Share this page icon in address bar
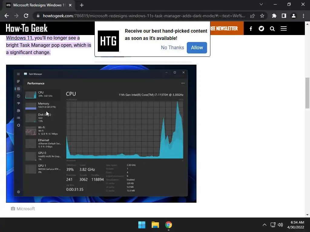The width and height of the screenshot is (310, 232). click(252, 16)
